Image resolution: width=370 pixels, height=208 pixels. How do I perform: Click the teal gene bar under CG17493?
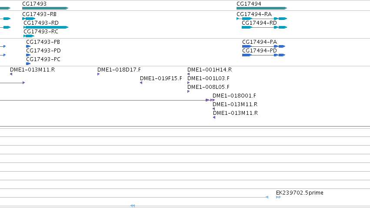click(x=45, y=8)
